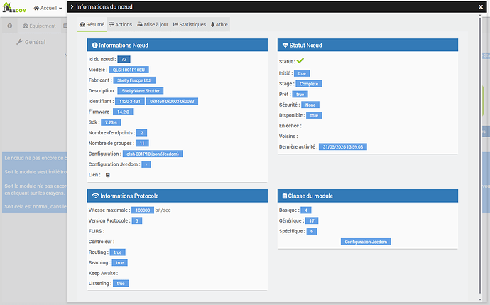The height and width of the screenshot is (305, 490).
Task: Click the Informations Nœud info icon
Action: [x=94, y=45]
